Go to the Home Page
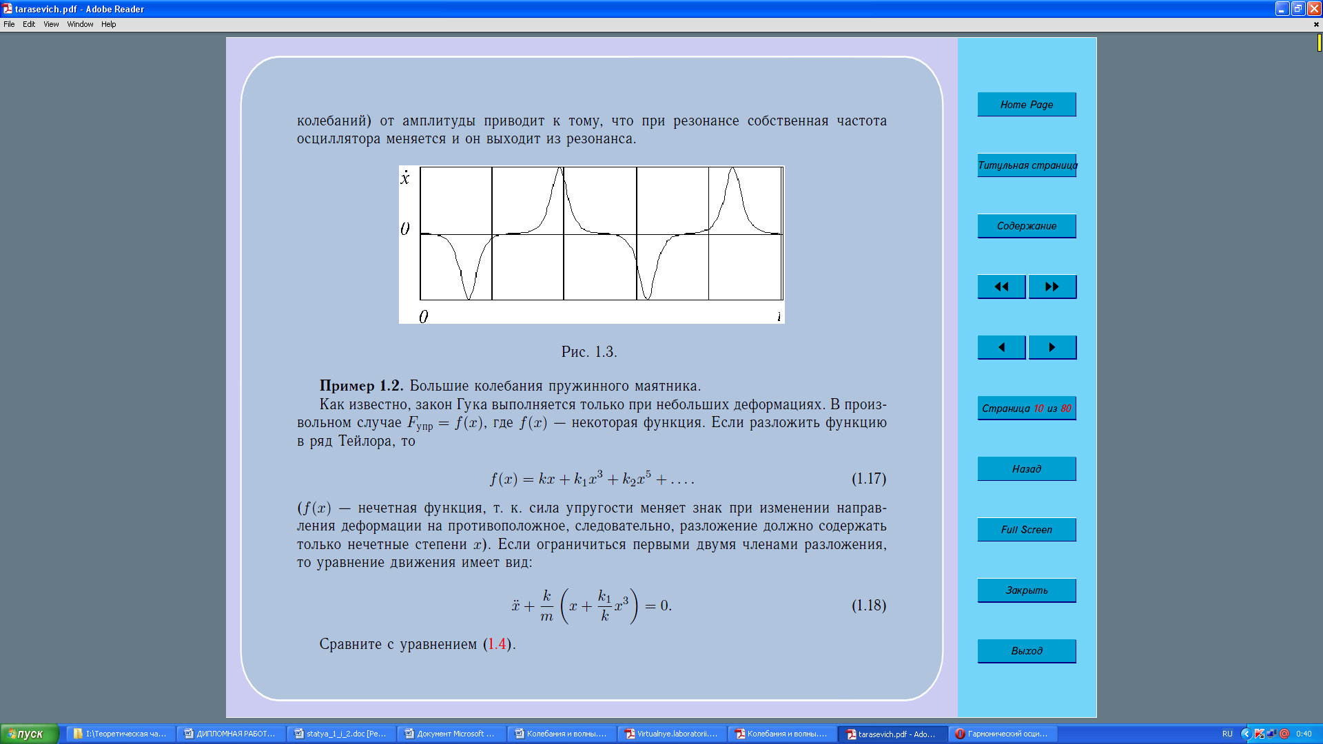The width and height of the screenshot is (1323, 744). point(1026,105)
